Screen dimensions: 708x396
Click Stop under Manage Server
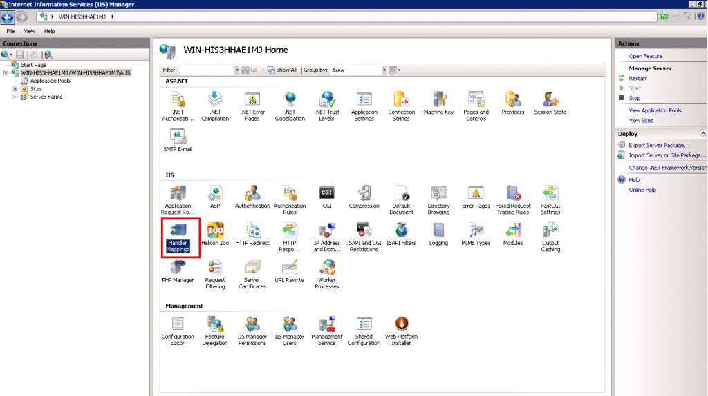(x=635, y=98)
